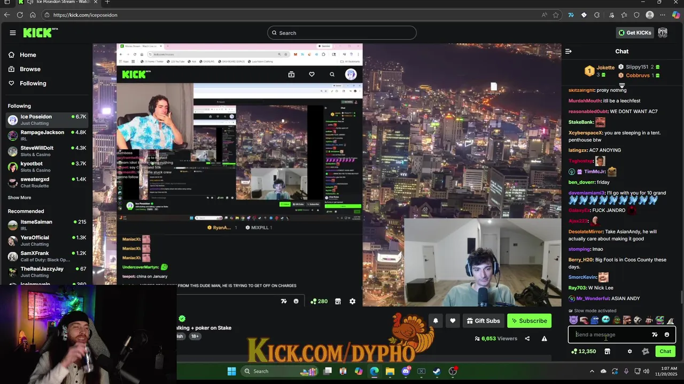Expand Show More under Following

[19, 198]
